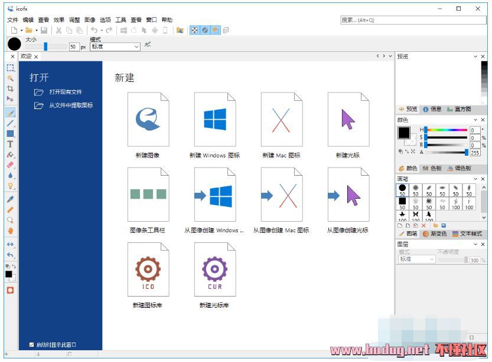Open the 图像 menu

click(x=90, y=20)
